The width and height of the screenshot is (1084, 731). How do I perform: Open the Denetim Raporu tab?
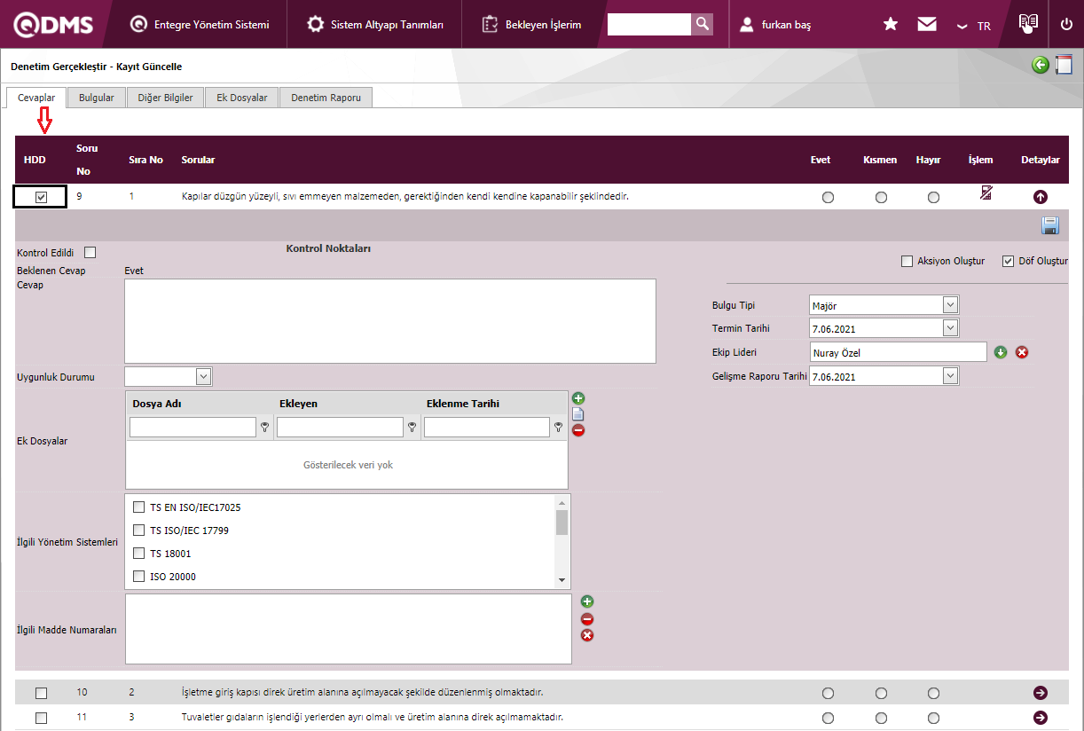coord(326,98)
